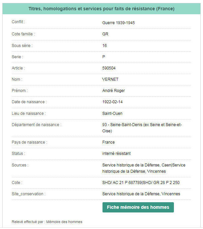203x229 pixels.
Task: Select the Cote reference SHD/ AC 21 P 687789
Action: 122,183
